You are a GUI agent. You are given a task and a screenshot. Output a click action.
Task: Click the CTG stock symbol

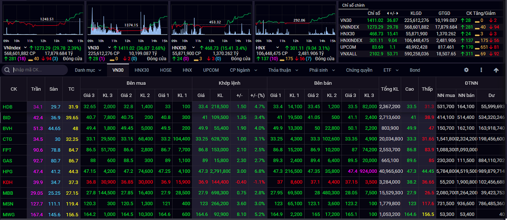[8, 139]
